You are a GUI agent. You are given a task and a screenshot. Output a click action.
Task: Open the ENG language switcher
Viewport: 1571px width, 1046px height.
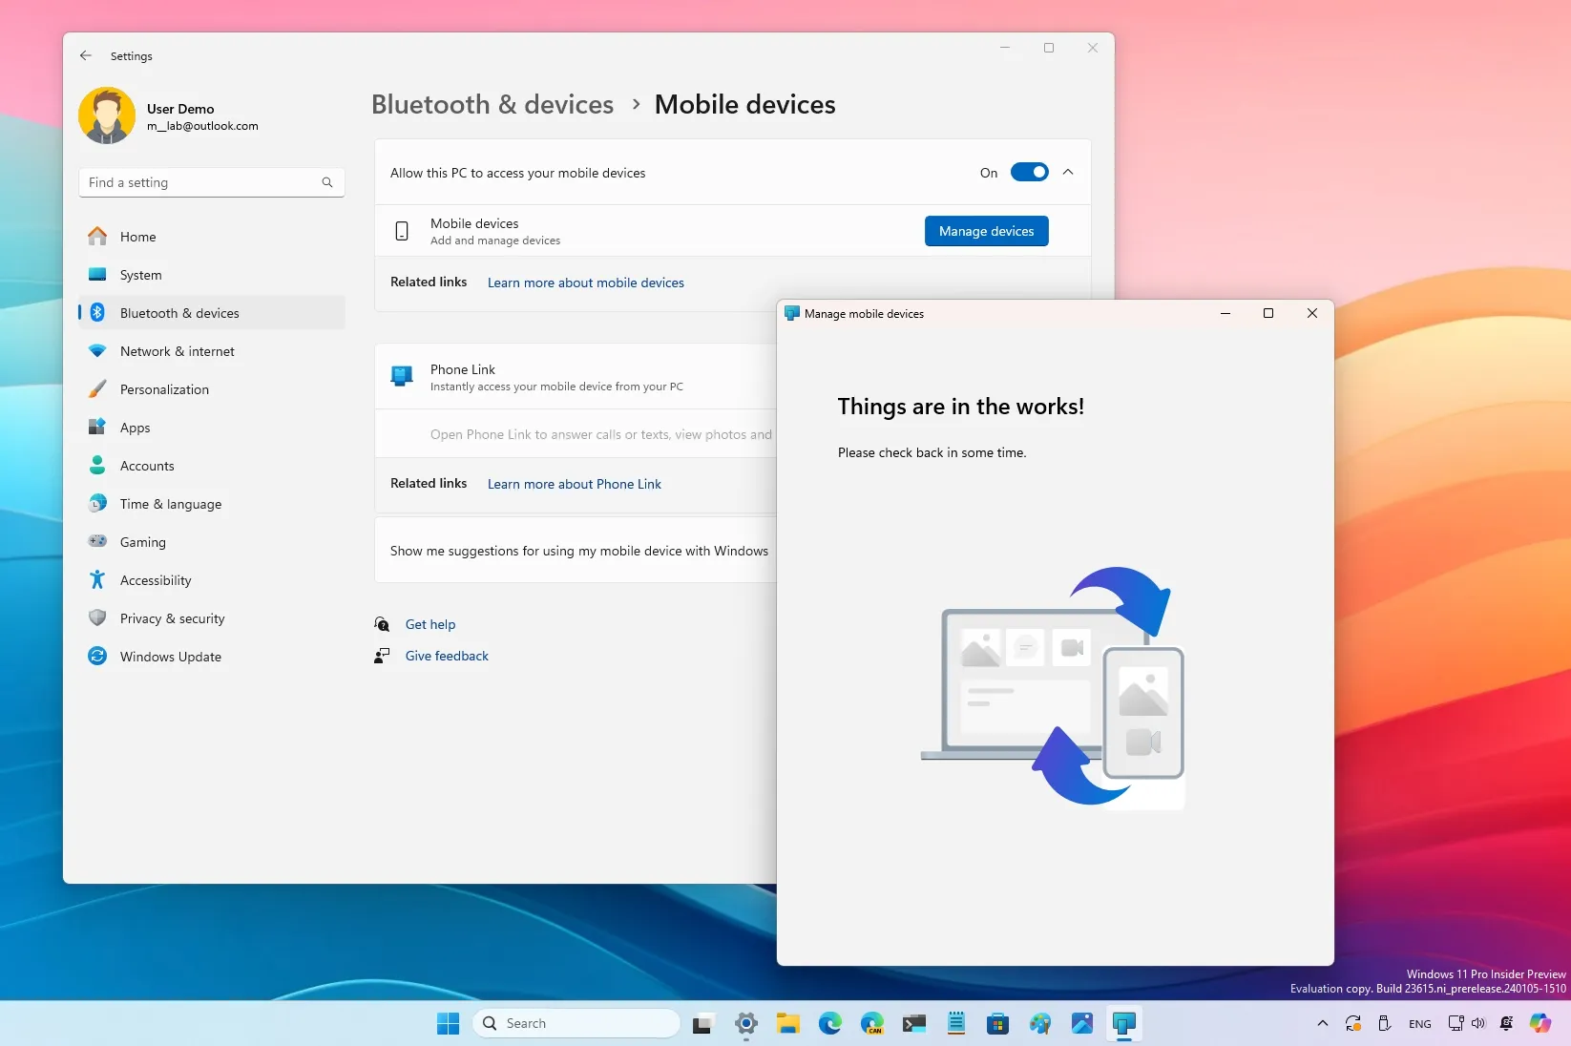1419,1023
